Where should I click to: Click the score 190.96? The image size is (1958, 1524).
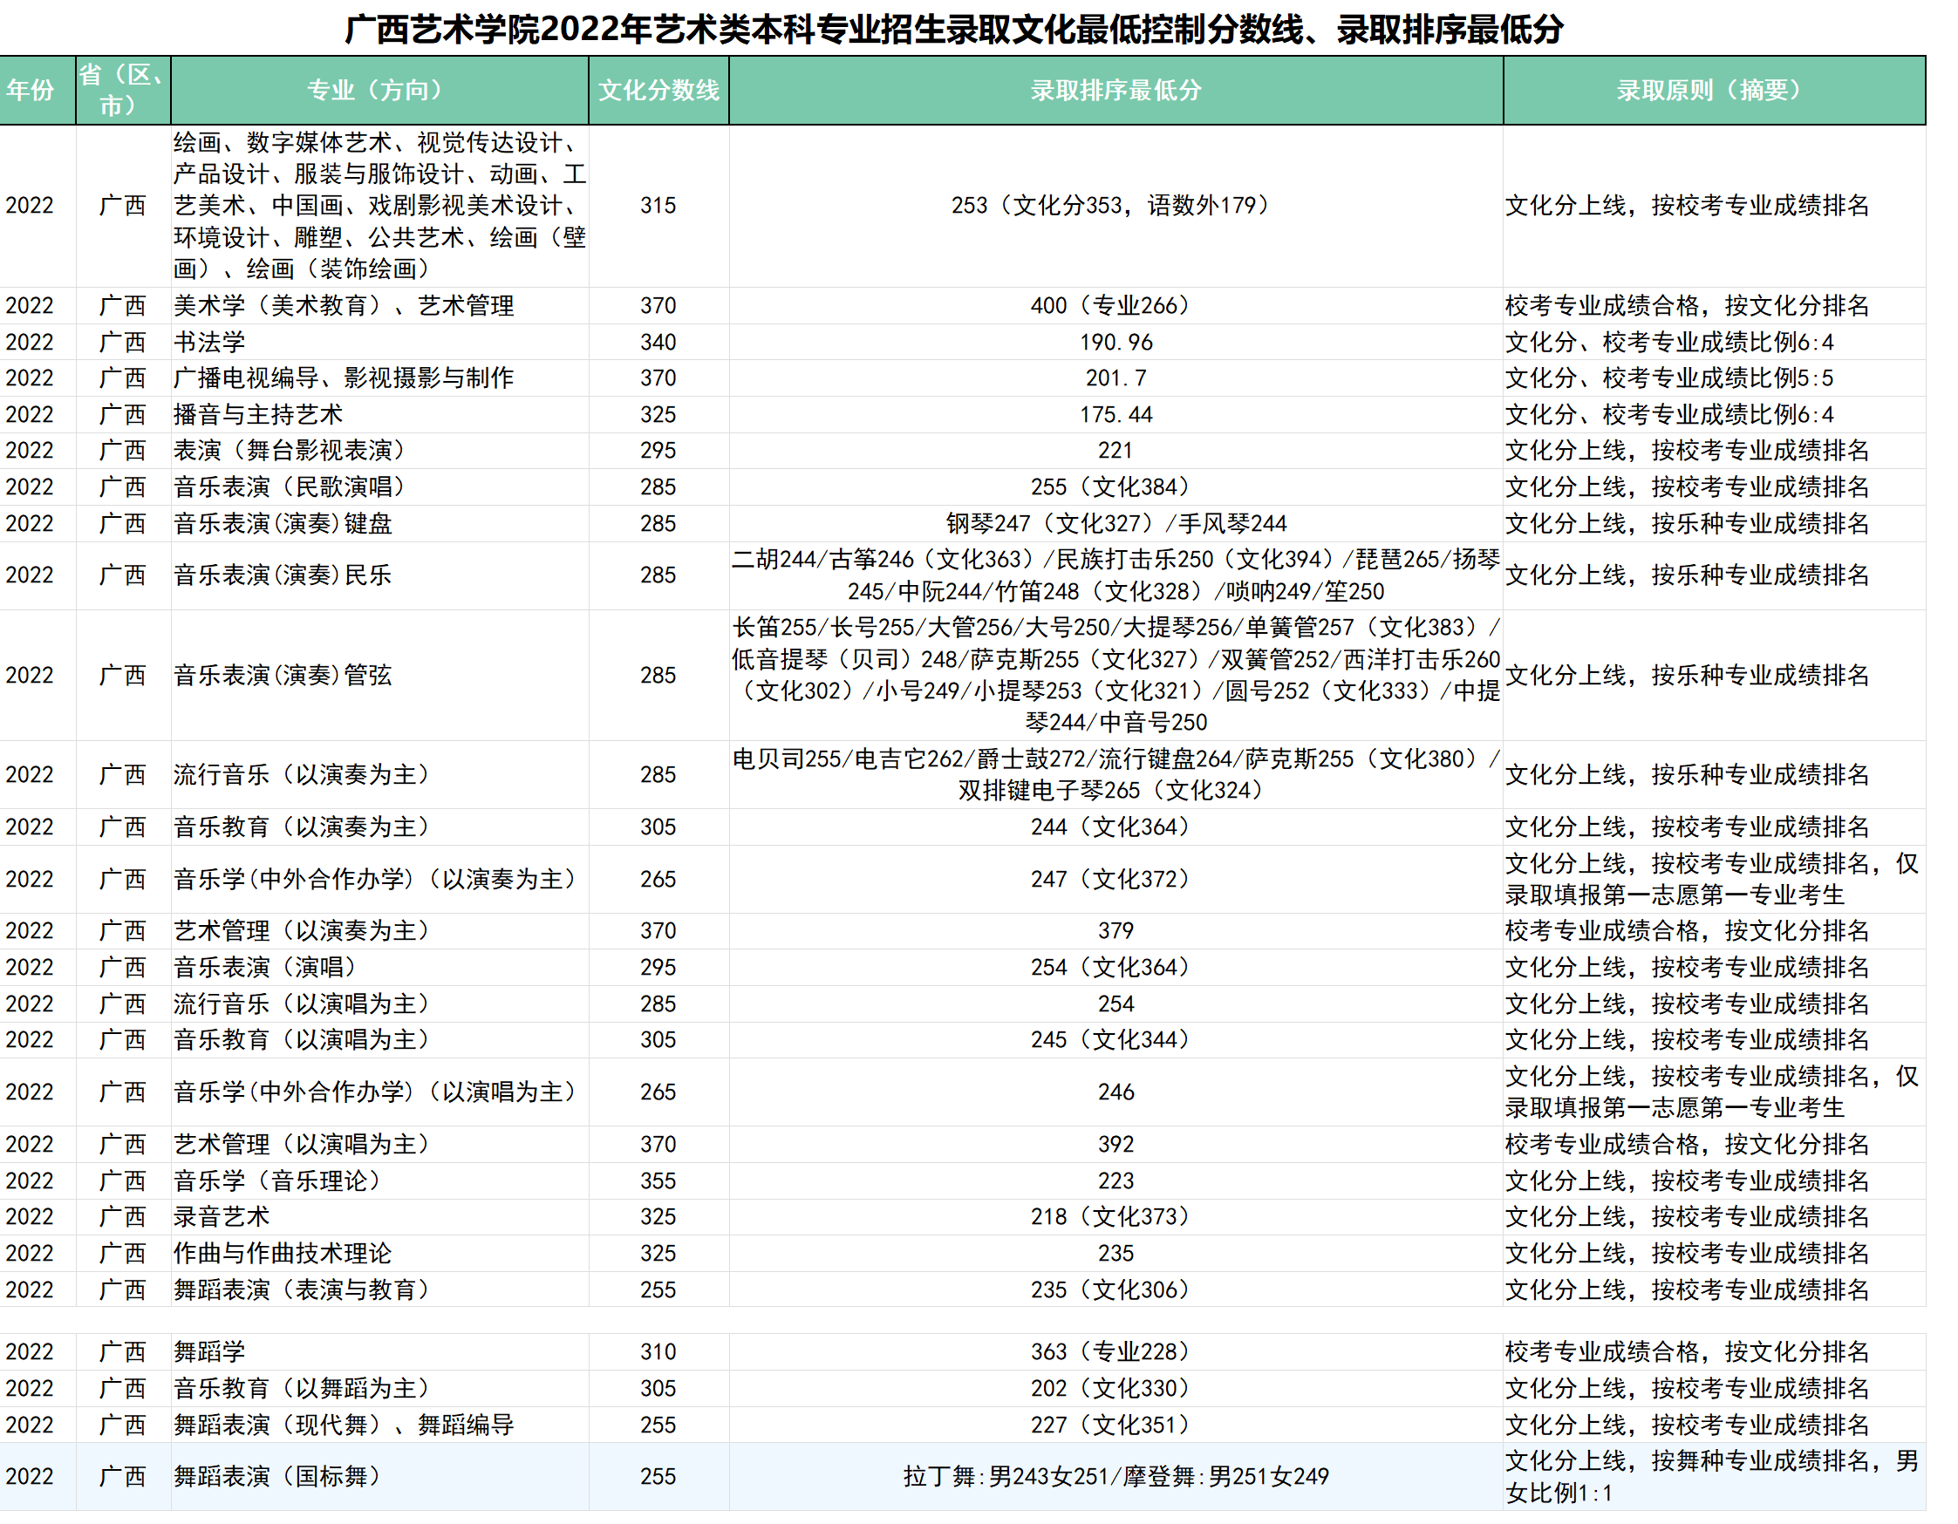(x=1116, y=343)
